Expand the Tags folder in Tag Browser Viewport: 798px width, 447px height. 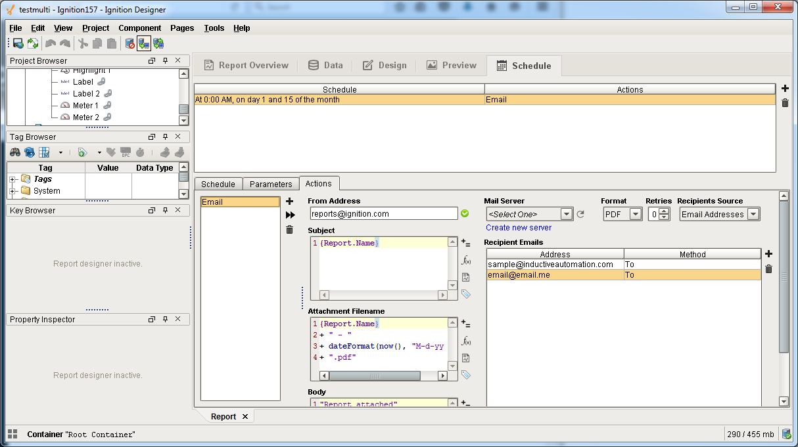pyautogui.click(x=12, y=179)
